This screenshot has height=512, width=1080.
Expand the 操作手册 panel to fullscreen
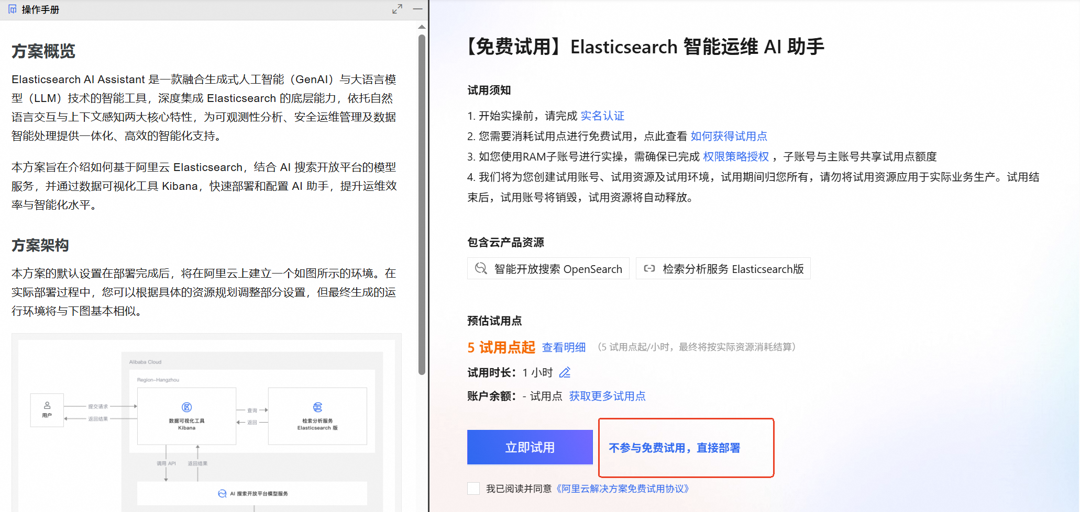pos(398,9)
